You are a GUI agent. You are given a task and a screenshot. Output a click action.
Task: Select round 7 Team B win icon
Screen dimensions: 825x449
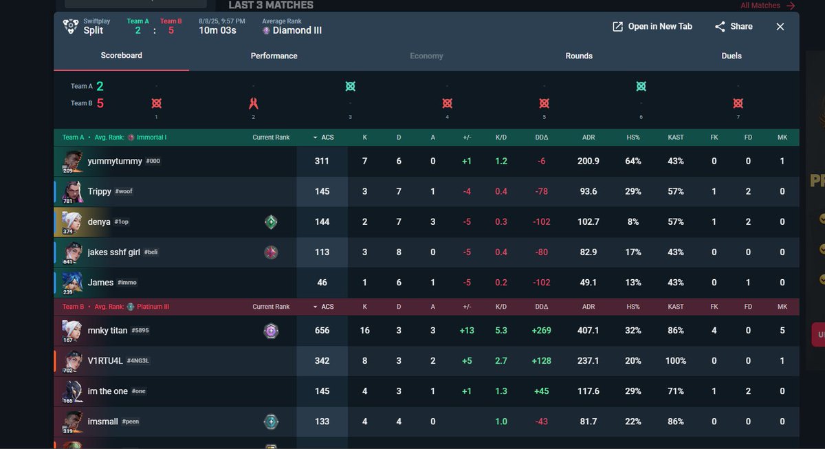(x=738, y=103)
